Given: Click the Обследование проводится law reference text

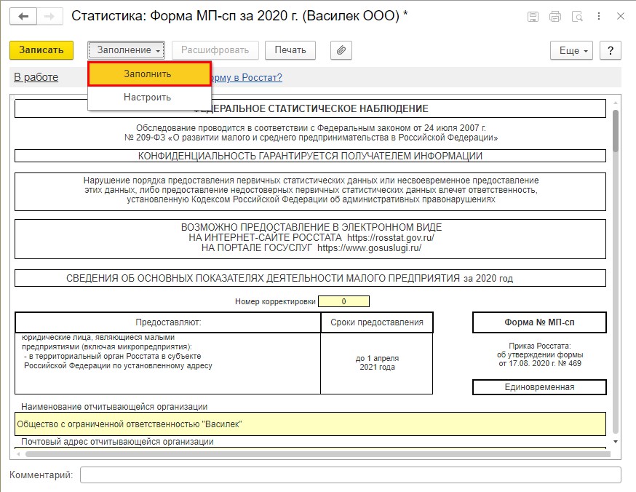Looking at the screenshot, I should coord(311,132).
